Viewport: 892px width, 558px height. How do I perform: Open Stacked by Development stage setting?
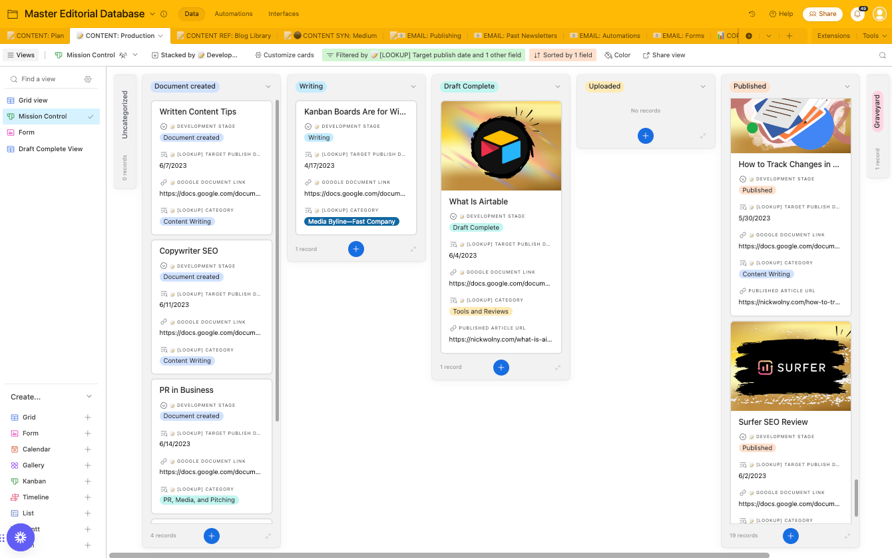click(x=194, y=55)
